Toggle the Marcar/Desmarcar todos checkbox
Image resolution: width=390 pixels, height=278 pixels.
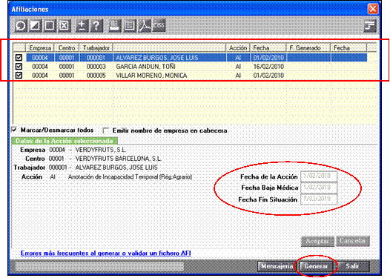14,130
